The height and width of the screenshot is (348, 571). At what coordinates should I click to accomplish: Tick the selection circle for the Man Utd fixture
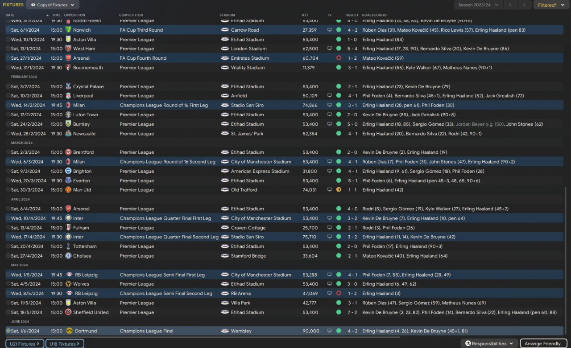(x=8, y=190)
